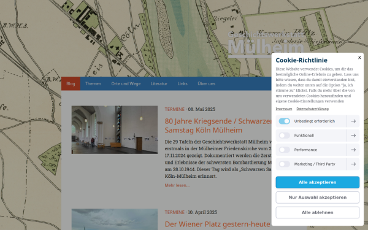Click the Marketing / Third Party label
The width and height of the screenshot is (368, 230).
pyautogui.click(x=315, y=164)
